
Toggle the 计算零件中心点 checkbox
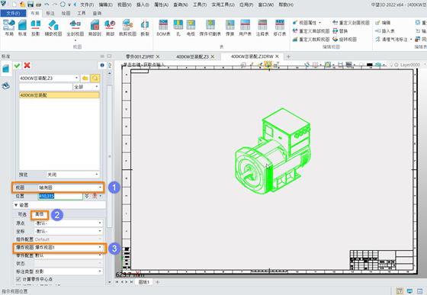pos(18,279)
